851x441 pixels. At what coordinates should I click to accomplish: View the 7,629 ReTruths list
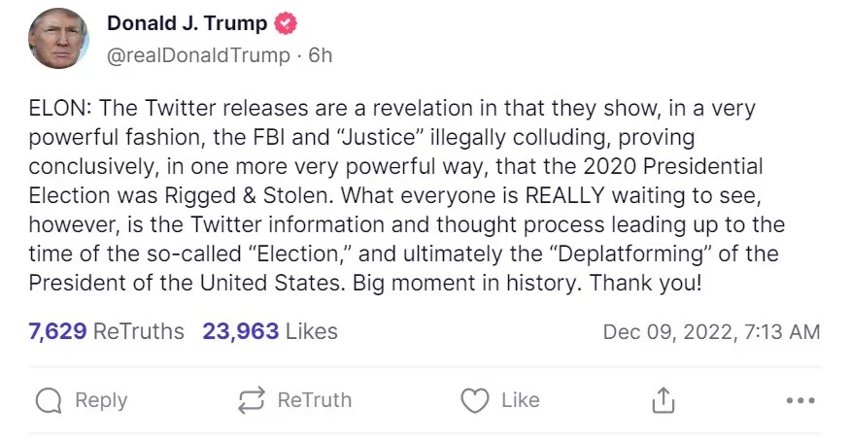tap(107, 331)
